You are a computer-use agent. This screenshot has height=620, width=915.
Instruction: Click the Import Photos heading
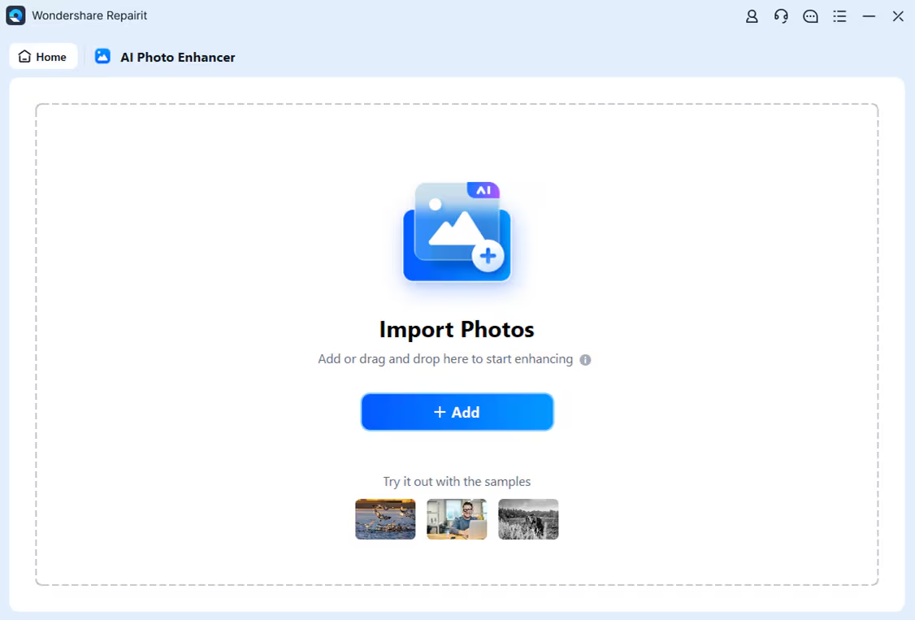457,330
